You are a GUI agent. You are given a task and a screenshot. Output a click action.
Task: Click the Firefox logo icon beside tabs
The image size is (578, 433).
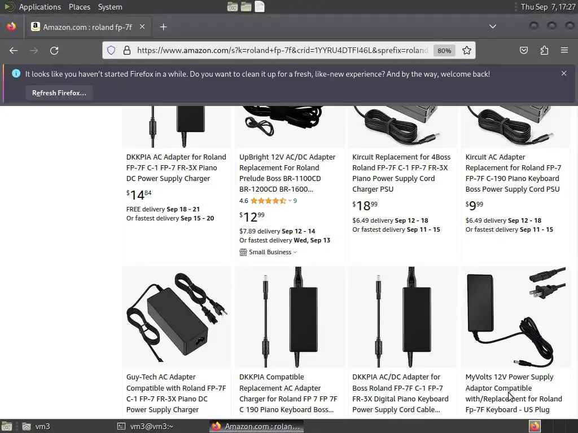(11, 26)
